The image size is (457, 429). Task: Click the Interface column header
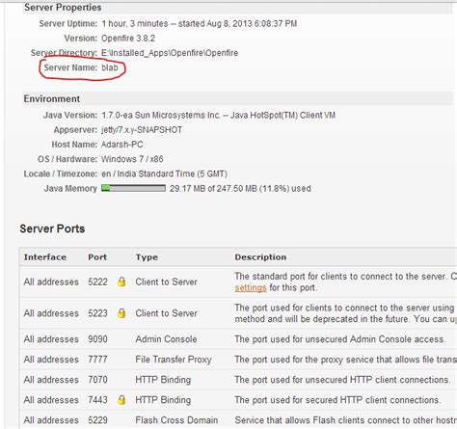(45, 257)
